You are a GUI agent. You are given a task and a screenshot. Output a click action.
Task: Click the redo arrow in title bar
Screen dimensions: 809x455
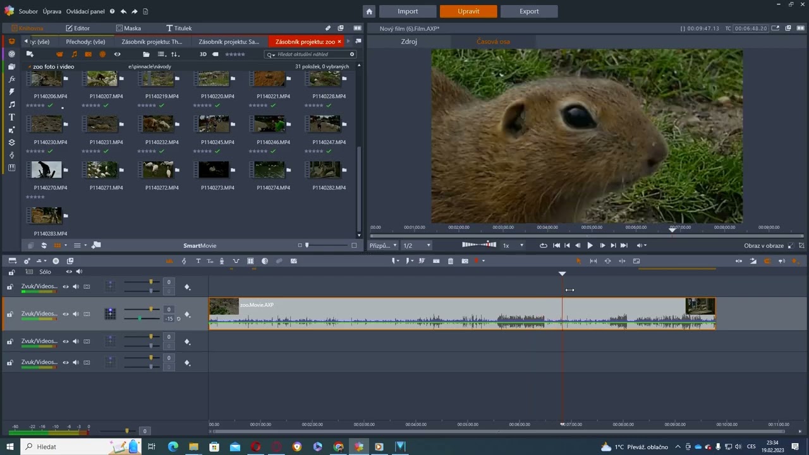135,11
